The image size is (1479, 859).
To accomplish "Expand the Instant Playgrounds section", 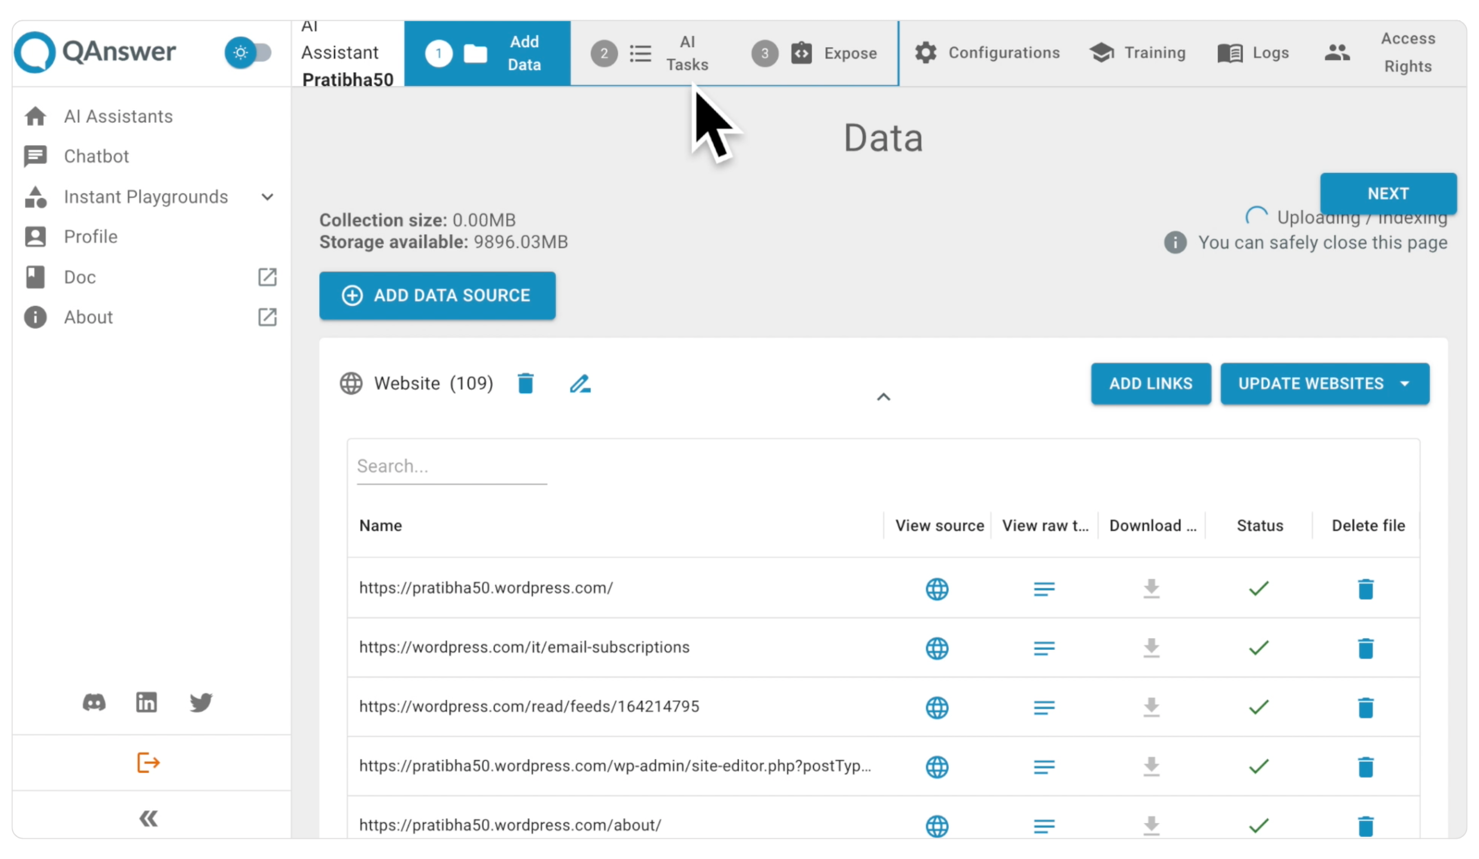I will [267, 197].
